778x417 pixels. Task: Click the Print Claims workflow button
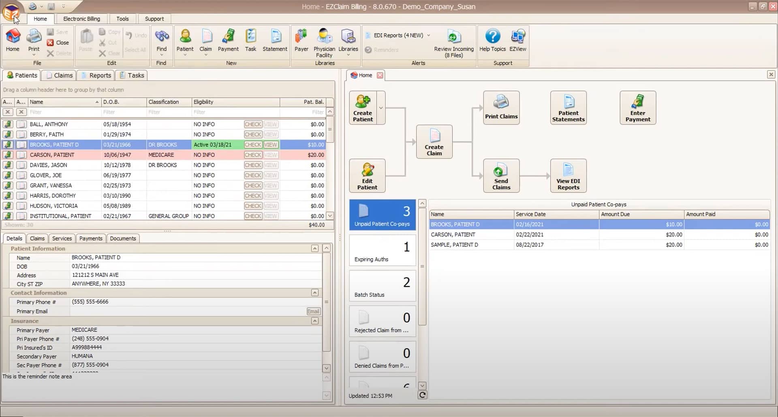point(501,108)
